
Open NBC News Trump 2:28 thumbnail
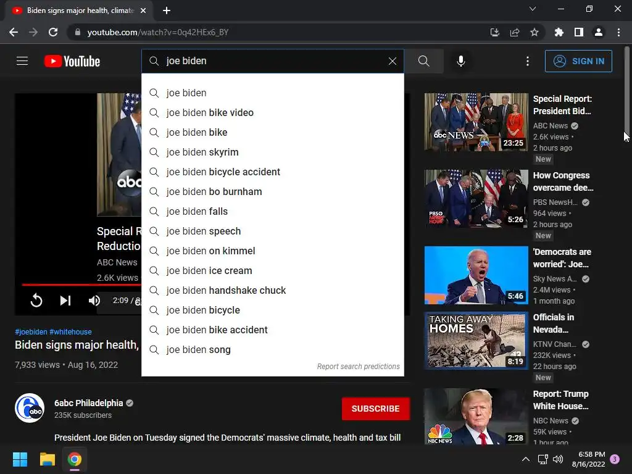pos(476,417)
